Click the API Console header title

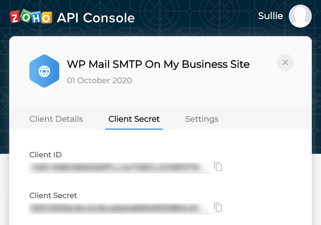[x=96, y=18]
